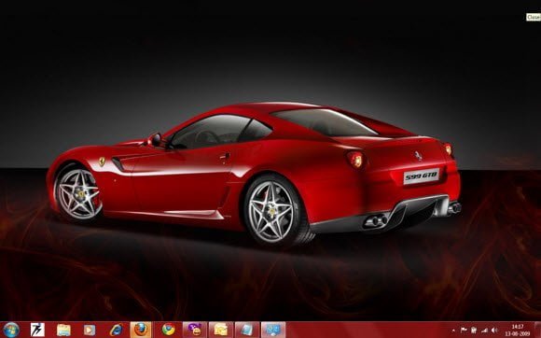The height and width of the screenshot is (338, 541).
Task: Open the Windows Start menu orb
Action: pyautogui.click(x=11, y=330)
